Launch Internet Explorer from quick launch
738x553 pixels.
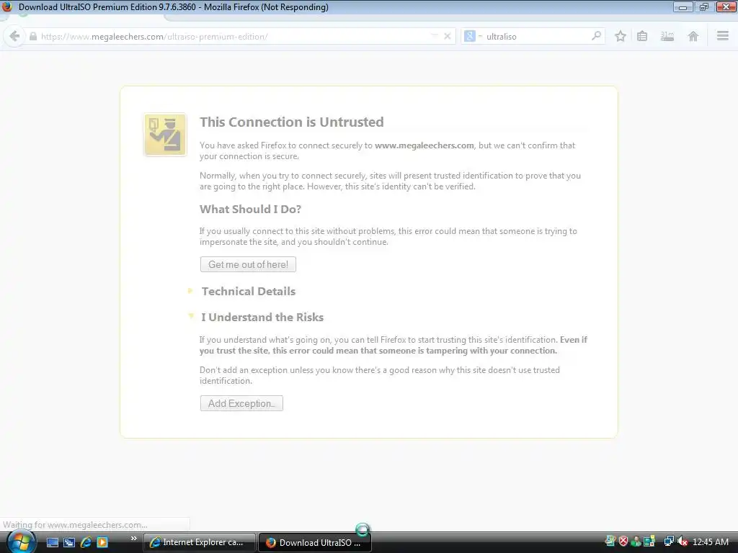[86, 542]
